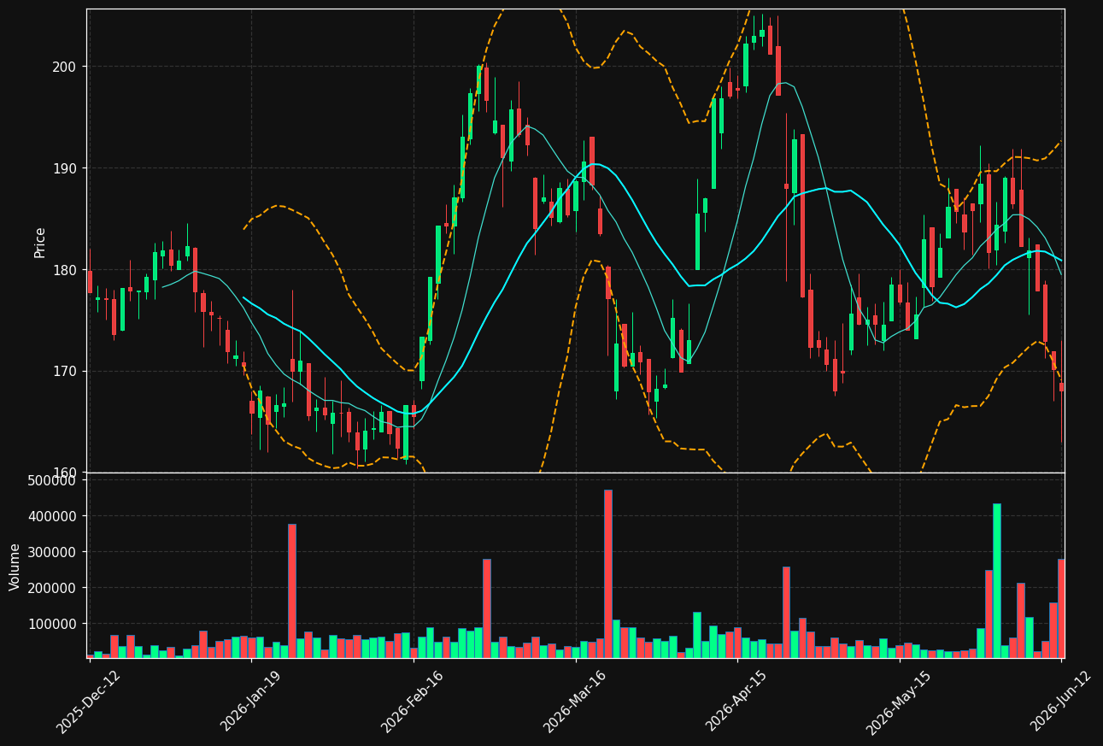Click the 2026-May-15 date label
The width and height of the screenshot is (1103, 746).
897,702
